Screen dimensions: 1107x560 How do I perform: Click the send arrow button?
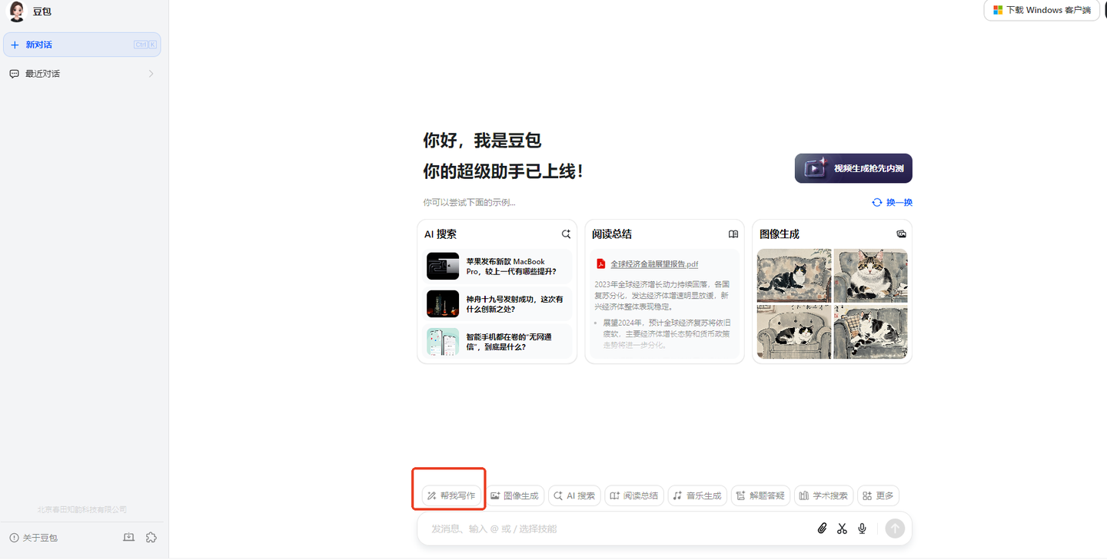tap(895, 529)
